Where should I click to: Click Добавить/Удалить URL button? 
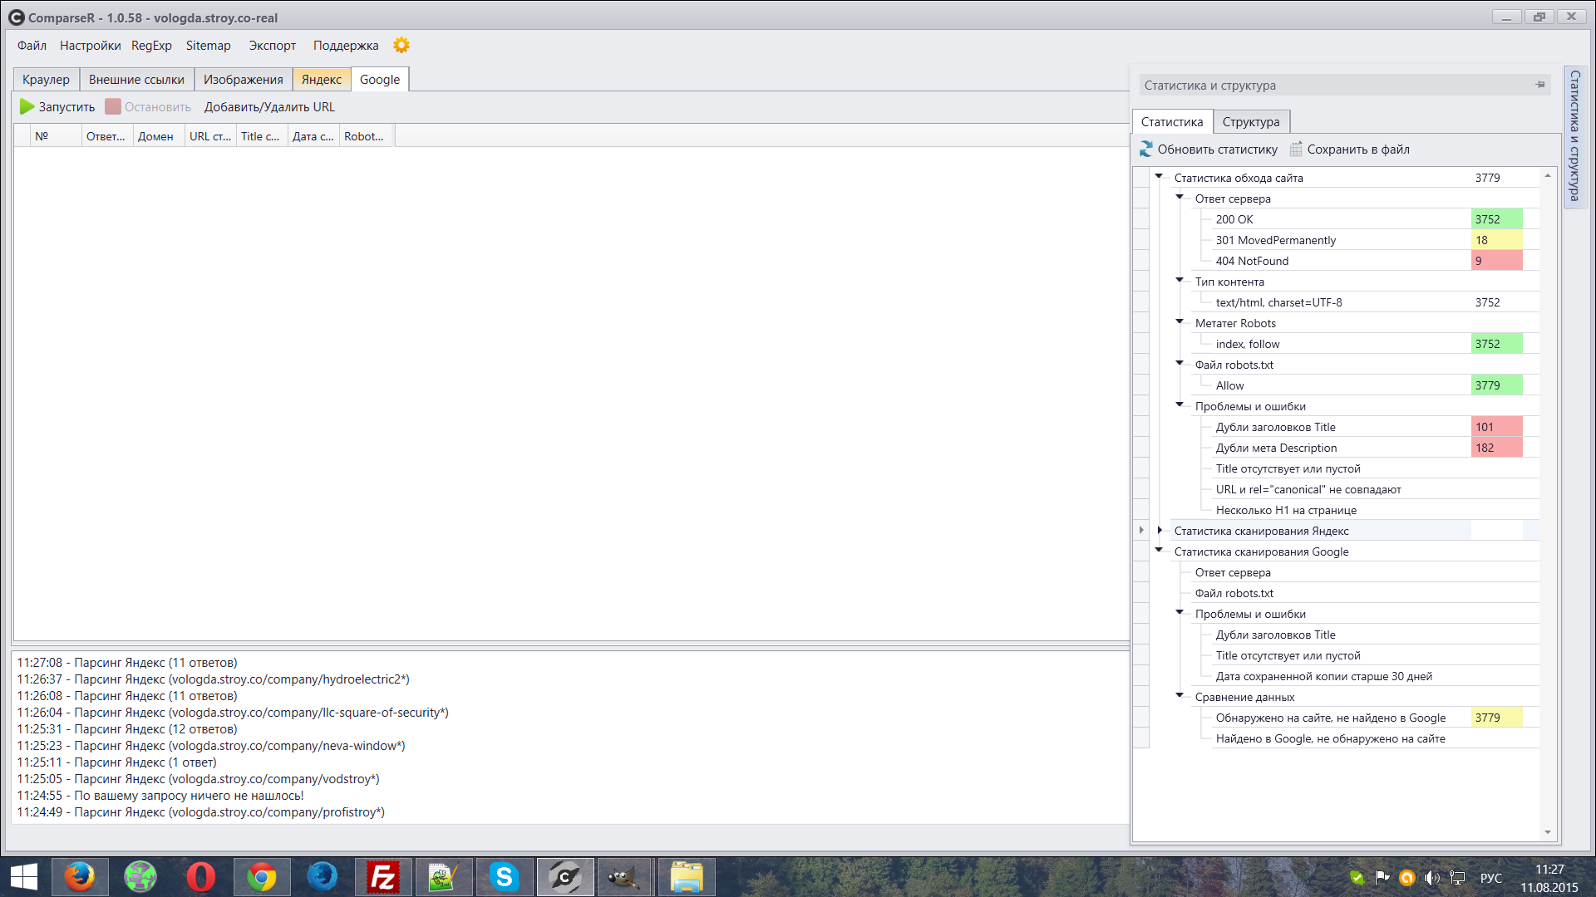[x=269, y=107]
